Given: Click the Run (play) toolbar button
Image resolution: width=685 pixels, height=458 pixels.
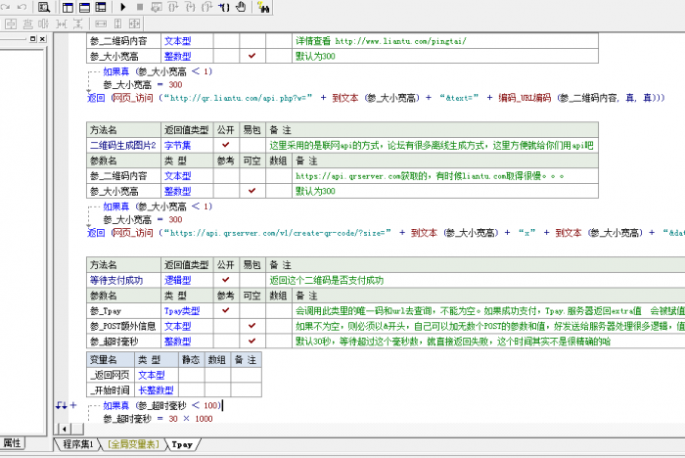Looking at the screenshot, I should click(x=123, y=7).
